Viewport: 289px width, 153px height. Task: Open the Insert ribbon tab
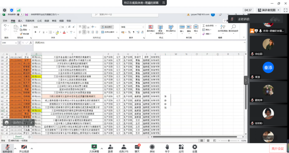(x=21, y=21)
